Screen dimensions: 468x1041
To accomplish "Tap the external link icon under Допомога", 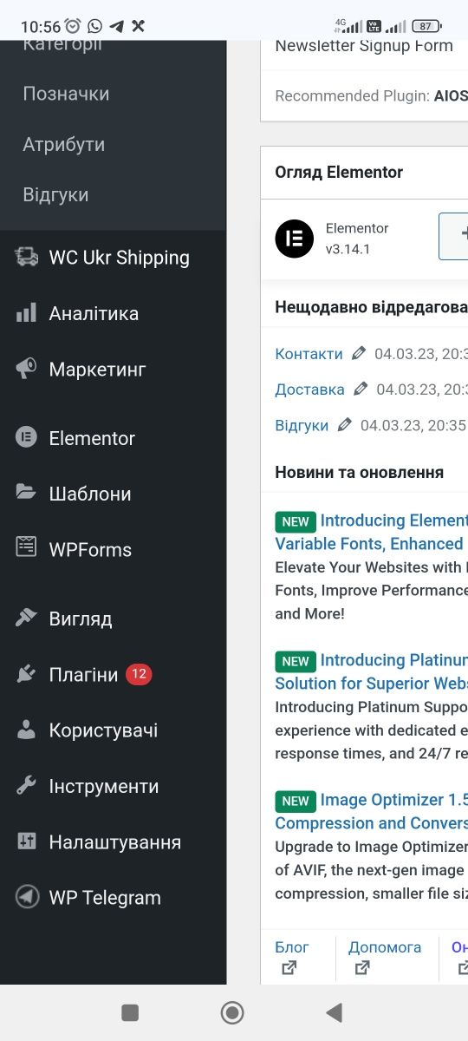I will pyautogui.click(x=363, y=967).
